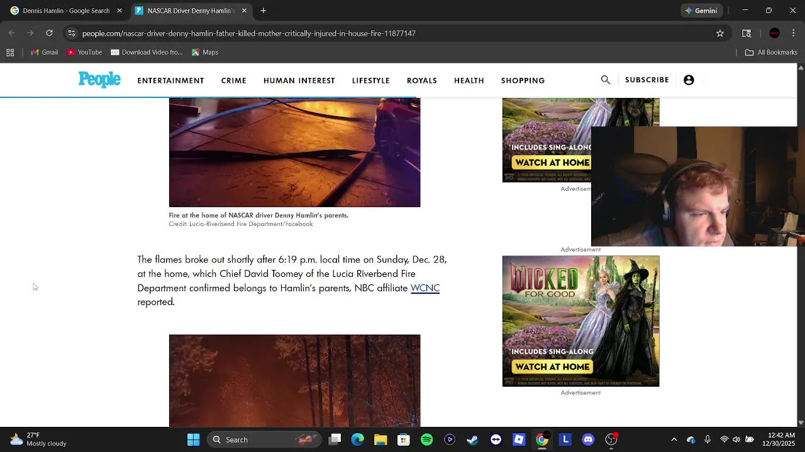Viewport: 805px width, 452px height.
Task: Select the NASCAR Driver Denny Hamlin tab
Action: pyautogui.click(x=191, y=11)
